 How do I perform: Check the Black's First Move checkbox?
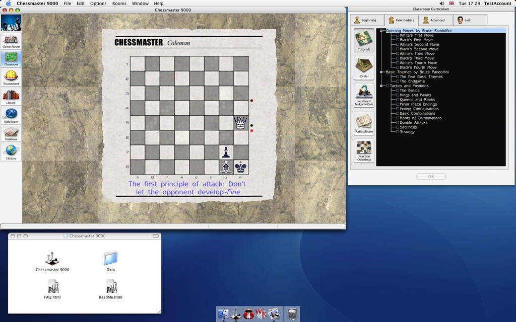[x=398, y=40]
